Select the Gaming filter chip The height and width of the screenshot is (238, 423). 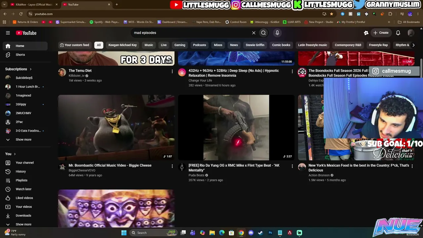tap(180, 45)
